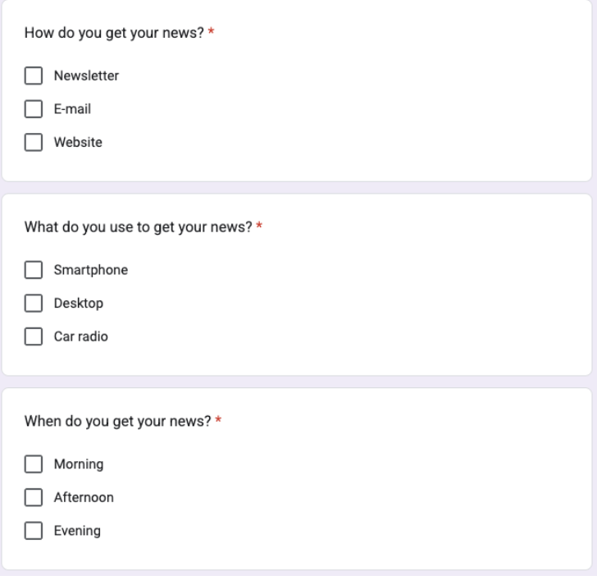Viewport: 597px width, 576px height.
Task: Click the 'Afternoon' label text
Action: point(84,497)
